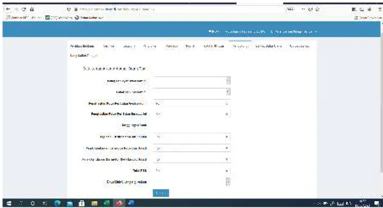Open the Firefox library icon
This screenshot has height=208, width=383.
tap(353, 9)
